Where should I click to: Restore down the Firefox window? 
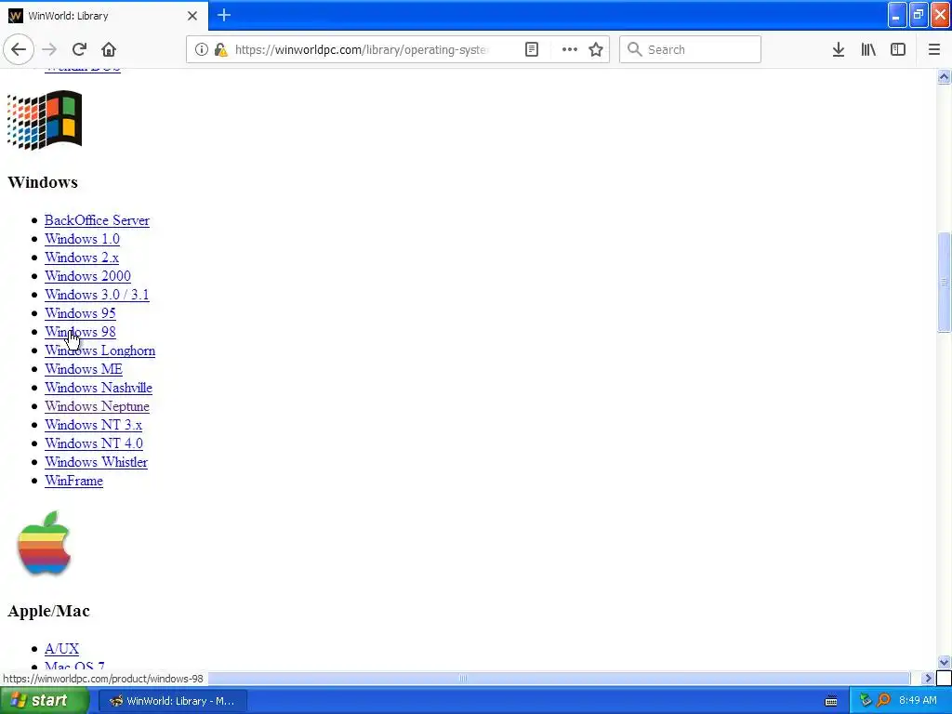pyautogui.click(x=919, y=15)
